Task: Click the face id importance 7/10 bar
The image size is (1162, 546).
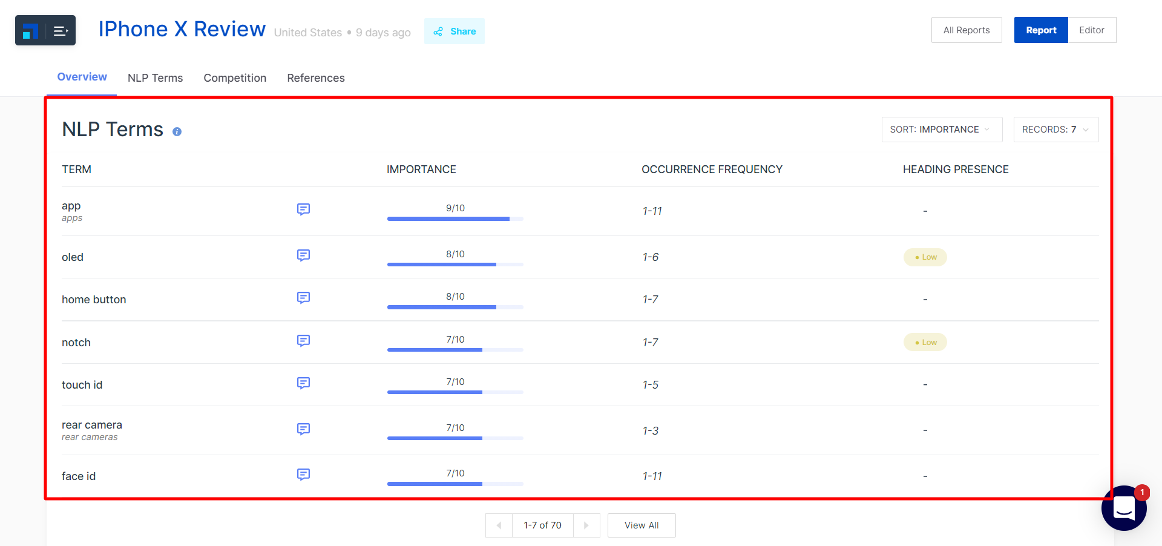Action: 455,484
